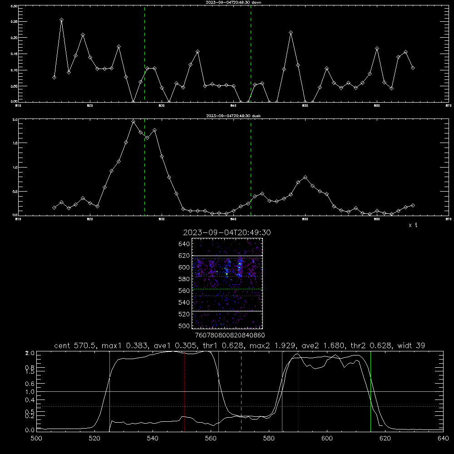Click the left green dashed line in the dusk plot

[x=144, y=167]
